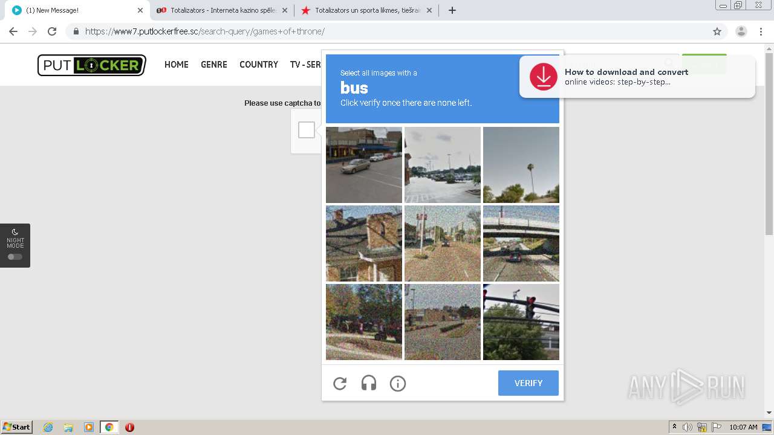This screenshot has height=435, width=774.
Task: Select the grassy yard with trees tile
Action: click(364, 322)
